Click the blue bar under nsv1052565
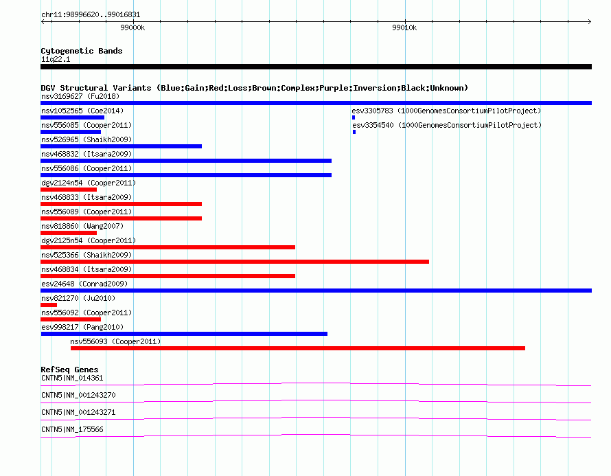Screen dimensions: 611x476 73,117
